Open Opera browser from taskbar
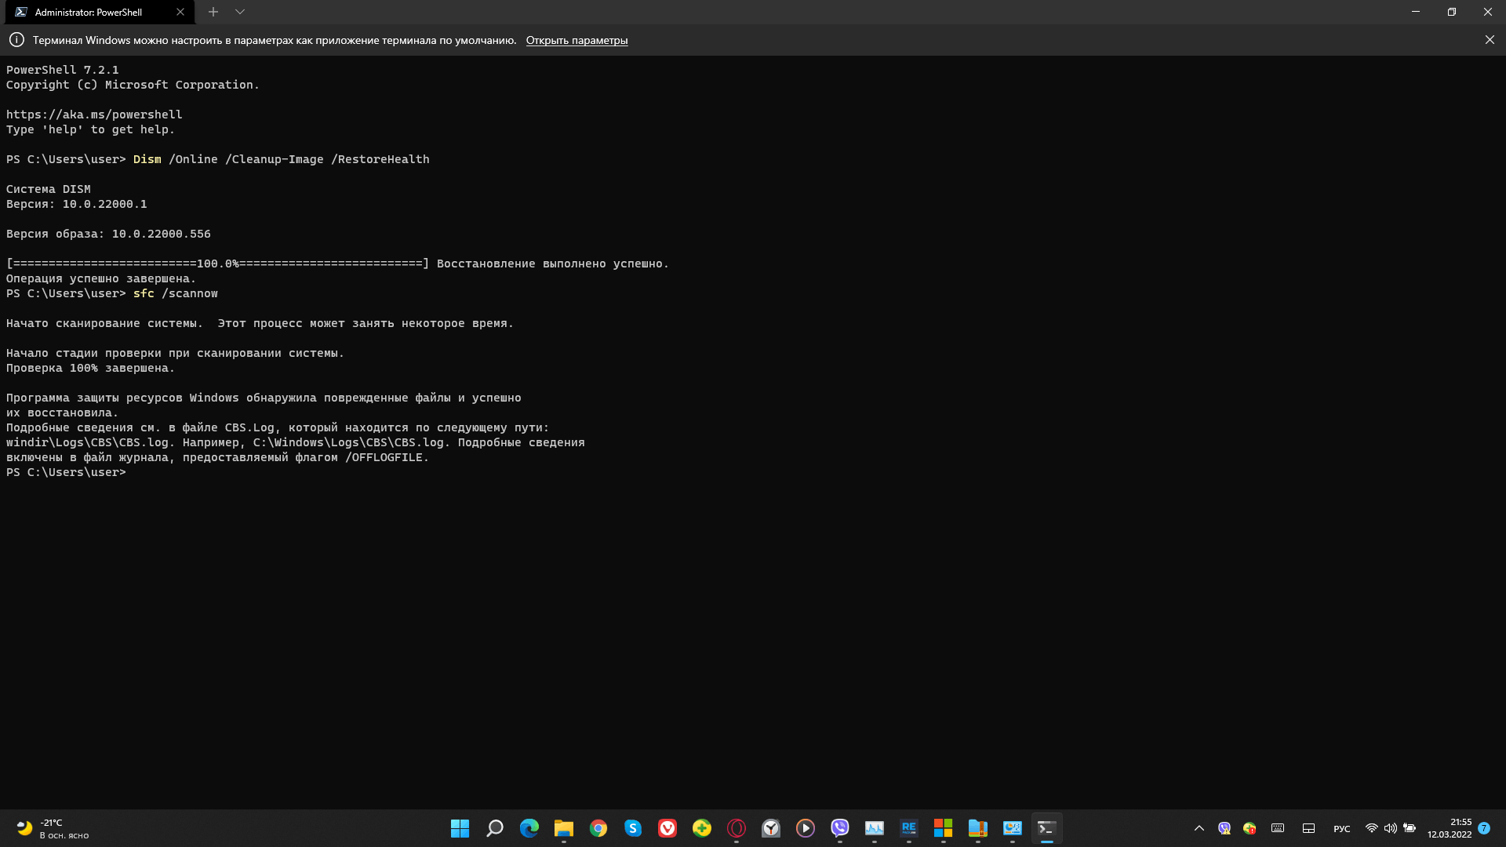The height and width of the screenshot is (847, 1506). point(736,828)
